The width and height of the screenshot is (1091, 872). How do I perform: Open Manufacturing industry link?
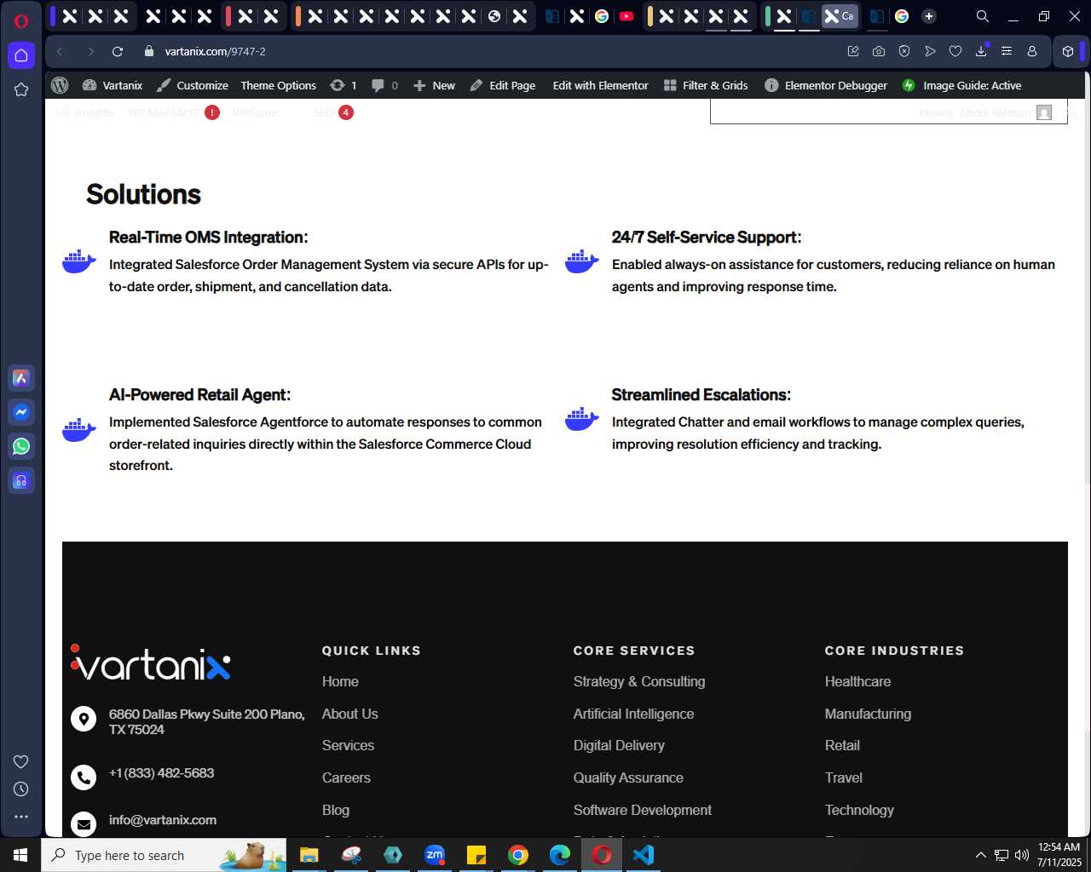tap(868, 714)
